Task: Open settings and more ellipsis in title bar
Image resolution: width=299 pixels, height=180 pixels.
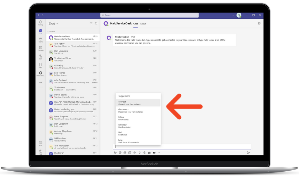Action: click(233, 15)
